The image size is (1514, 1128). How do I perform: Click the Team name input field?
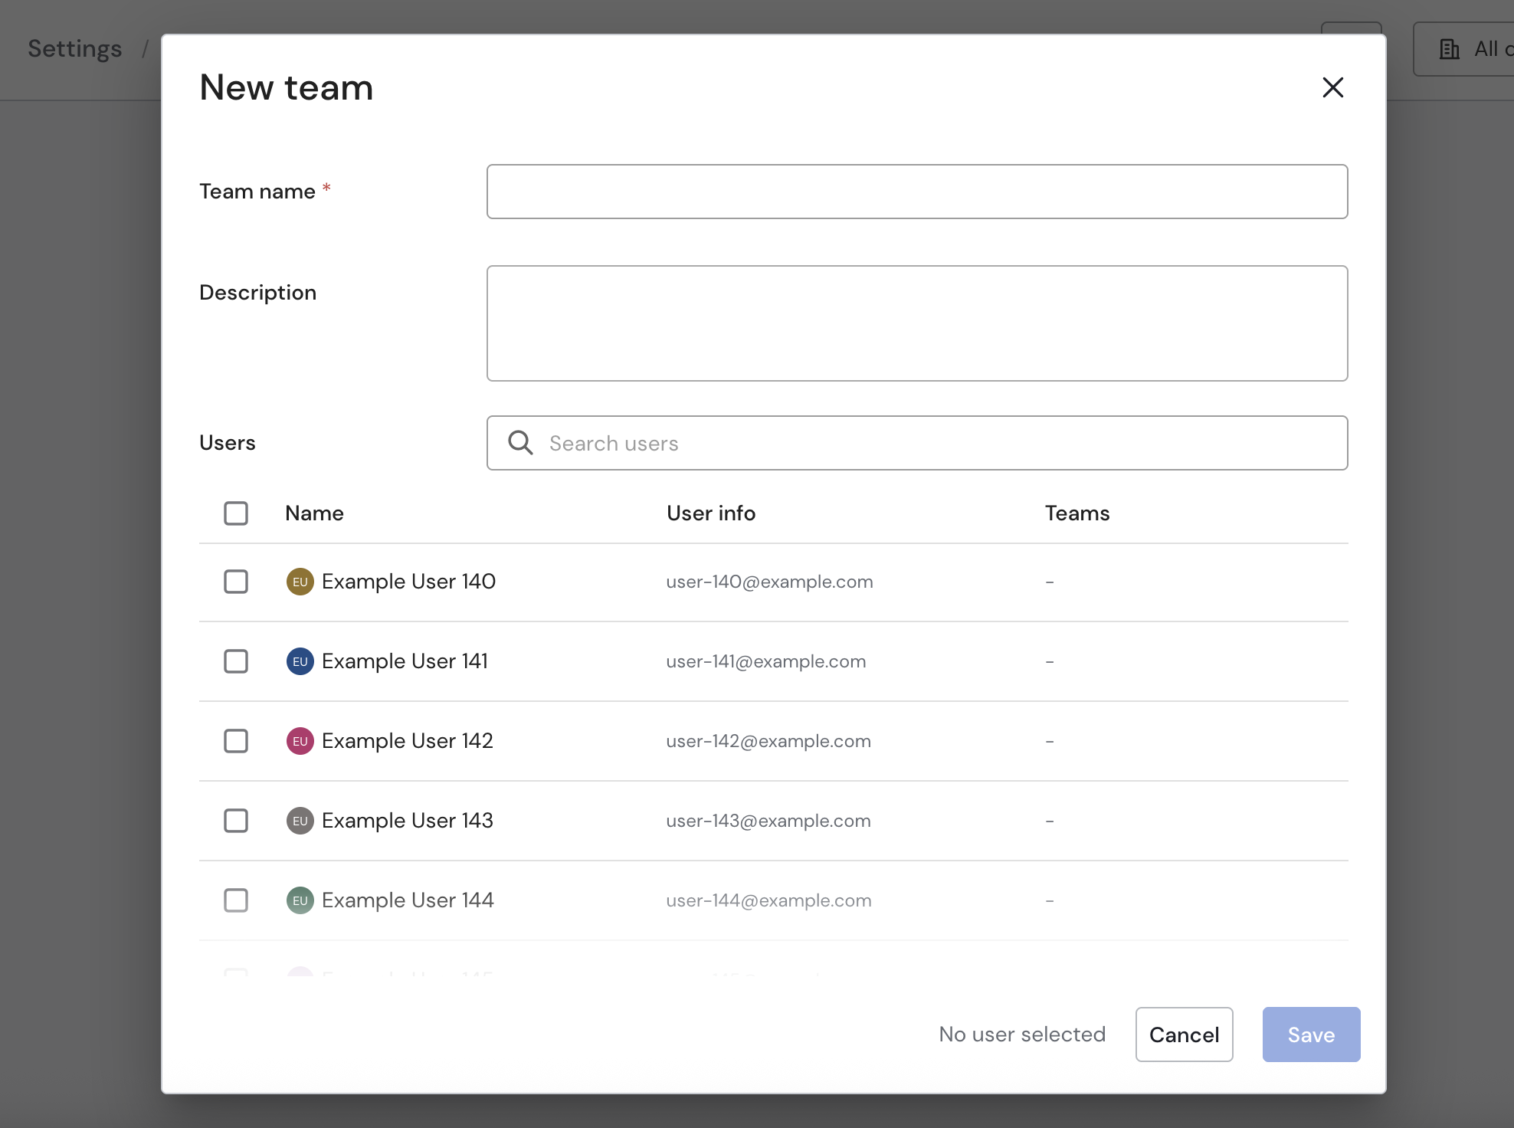point(916,192)
